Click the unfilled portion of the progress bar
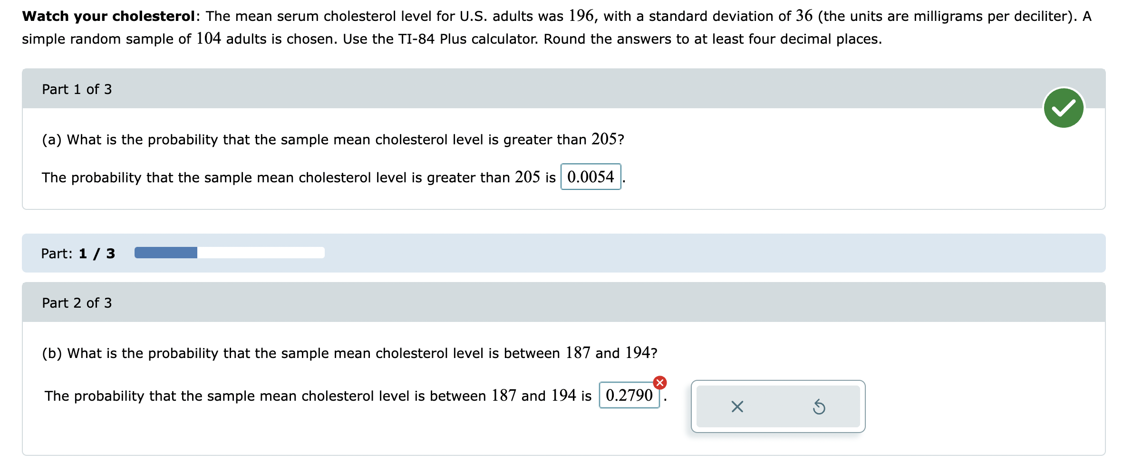 [x=261, y=253]
